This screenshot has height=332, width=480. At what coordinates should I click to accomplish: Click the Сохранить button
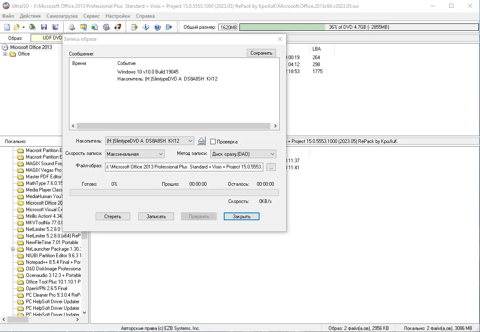tap(262, 53)
